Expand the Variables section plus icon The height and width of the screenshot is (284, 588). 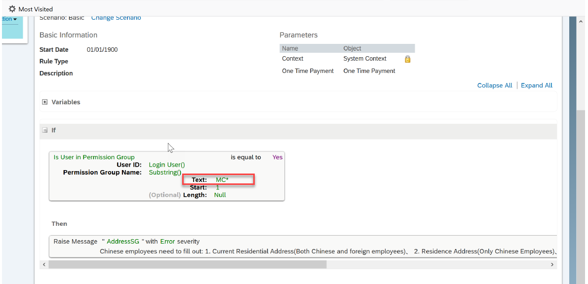point(45,102)
